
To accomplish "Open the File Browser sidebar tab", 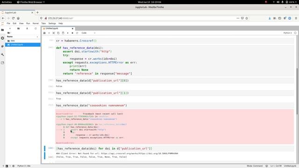I will pos(2,30).
